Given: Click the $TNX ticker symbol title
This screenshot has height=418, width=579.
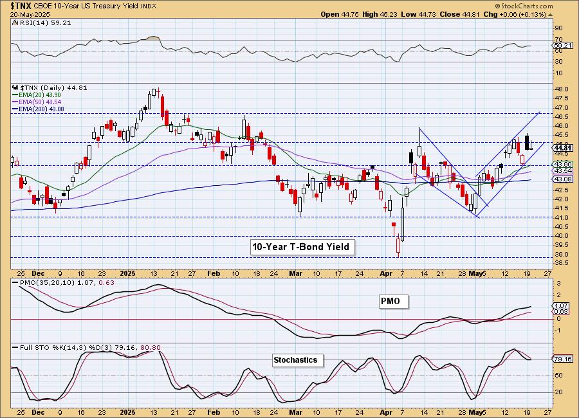Looking at the screenshot, I should tap(21, 6).
